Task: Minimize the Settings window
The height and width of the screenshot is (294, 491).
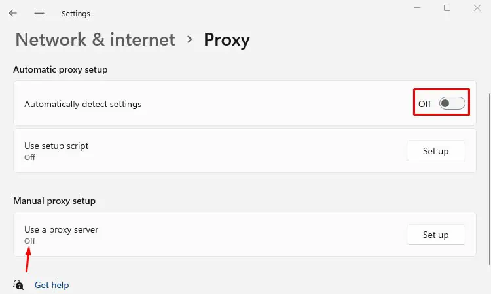Action: (418, 7)
